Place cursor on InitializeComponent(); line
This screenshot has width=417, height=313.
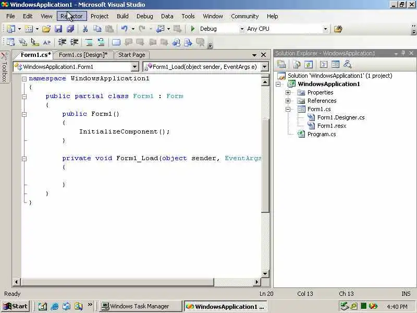124,131
